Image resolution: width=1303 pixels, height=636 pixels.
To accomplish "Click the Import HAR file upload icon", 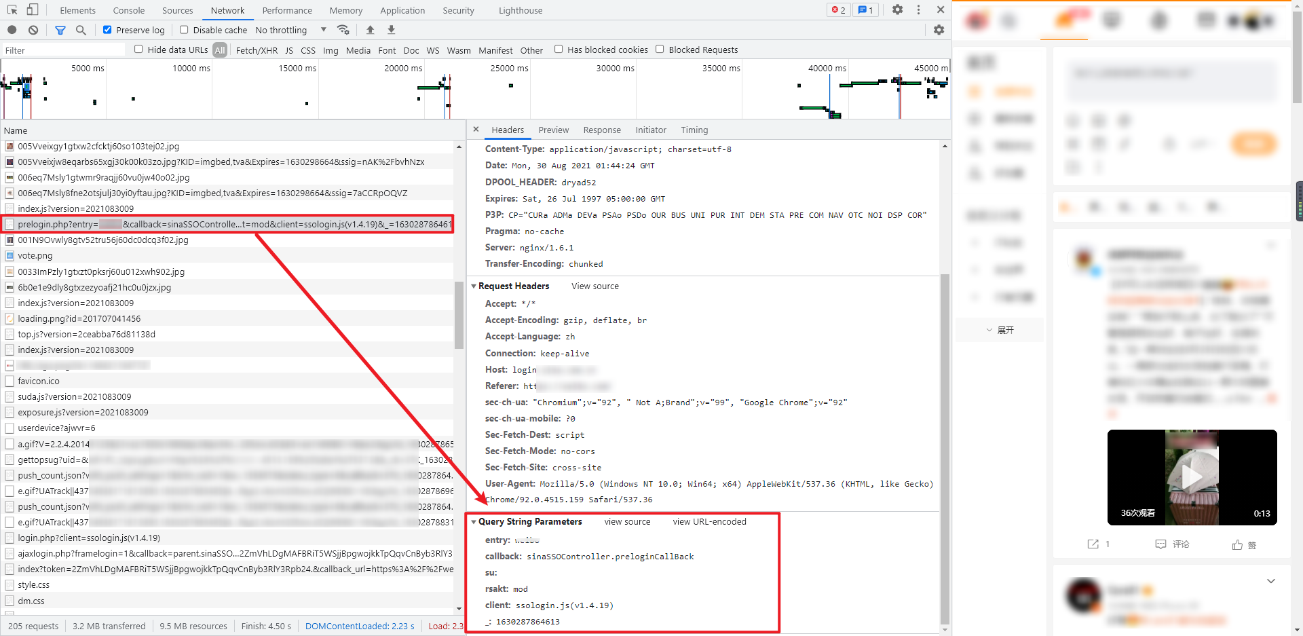I will (x=370, y=30).
